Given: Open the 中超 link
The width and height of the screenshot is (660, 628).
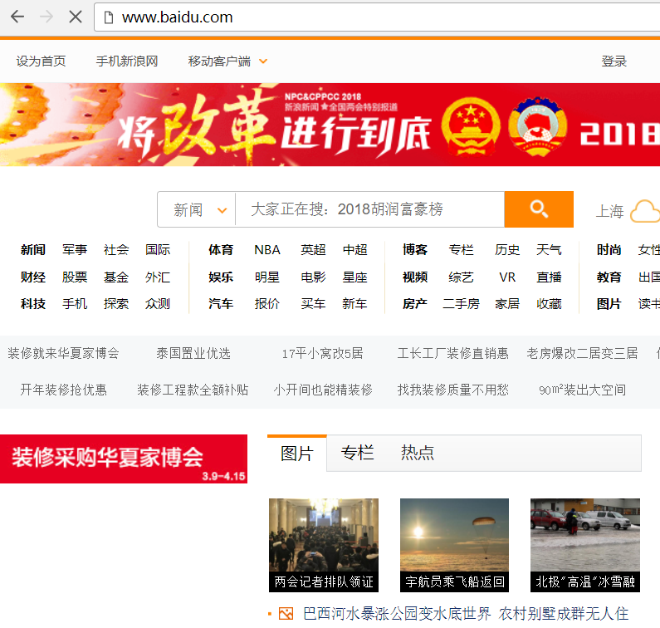Looking at the screenshot, I should [354, 250].
